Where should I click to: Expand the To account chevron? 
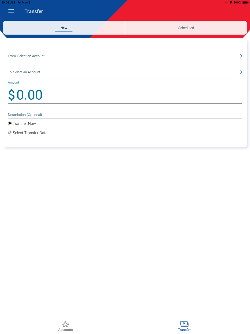pos(241,72)
